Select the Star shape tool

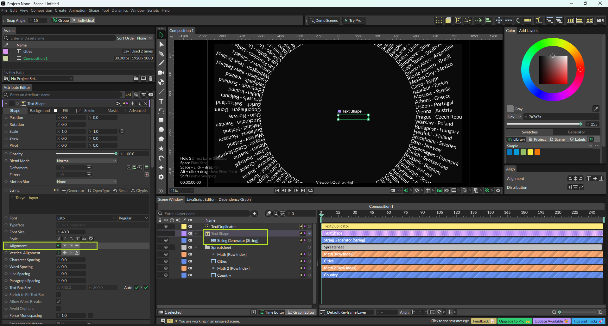(161, 148)
